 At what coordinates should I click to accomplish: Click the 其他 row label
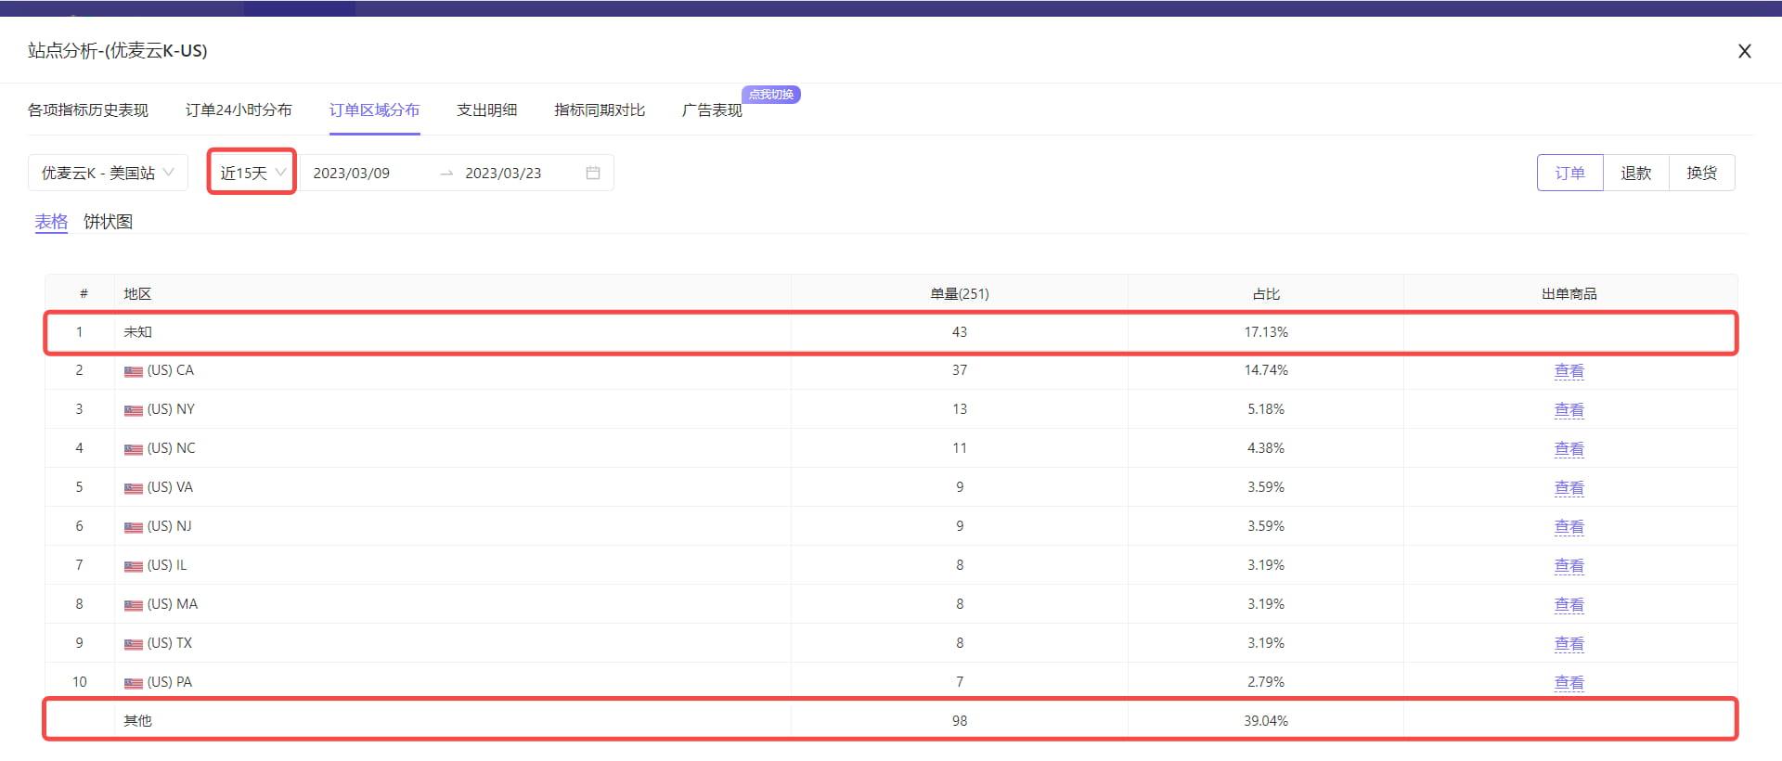point(137,720)
